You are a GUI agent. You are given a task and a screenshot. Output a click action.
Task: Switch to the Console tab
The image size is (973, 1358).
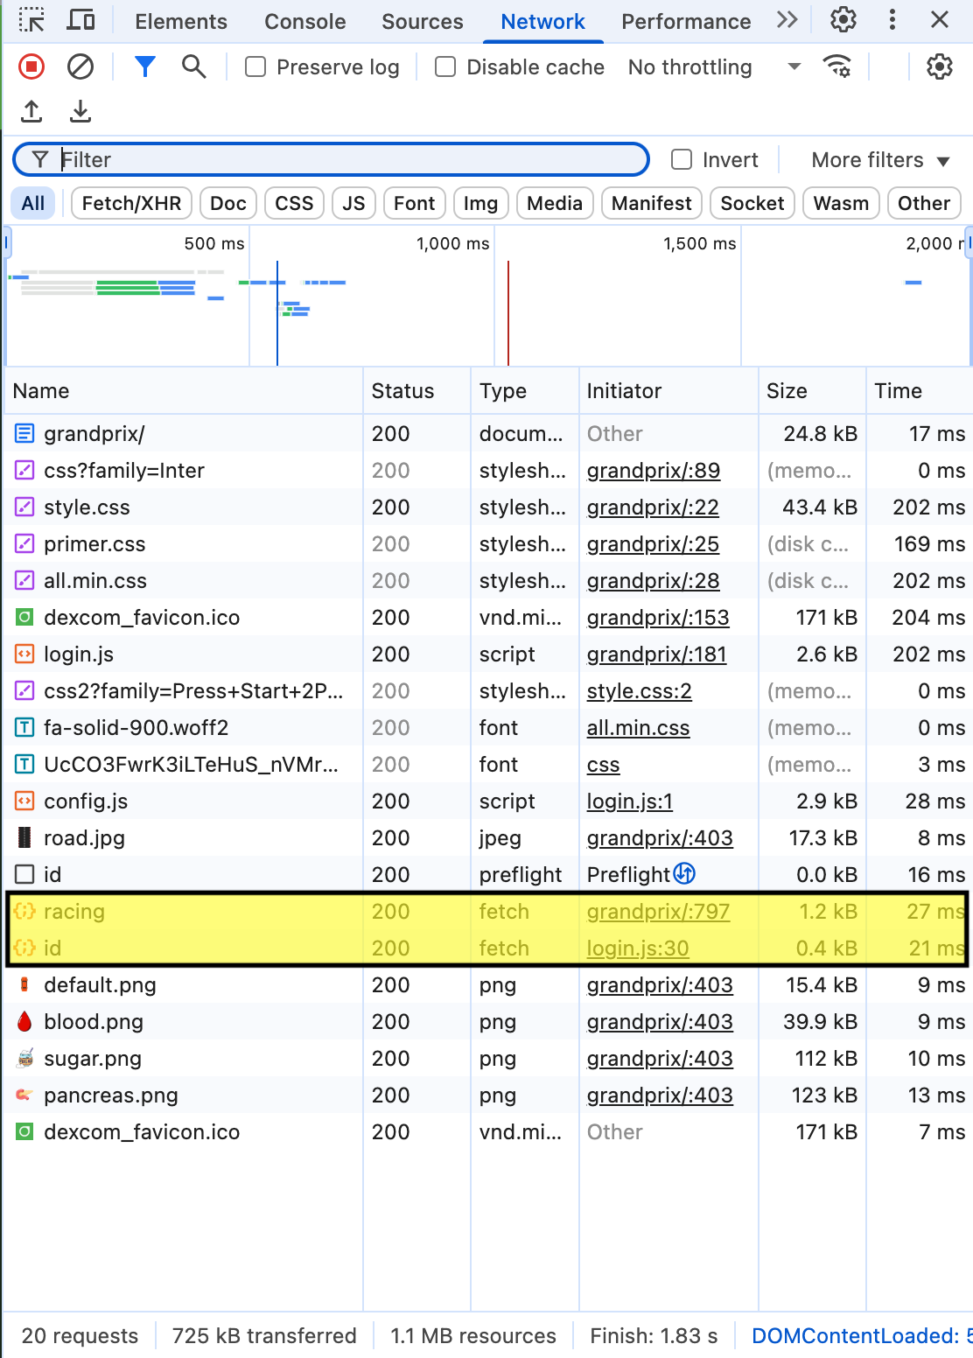pyautogui.click(x=305, y=21)
